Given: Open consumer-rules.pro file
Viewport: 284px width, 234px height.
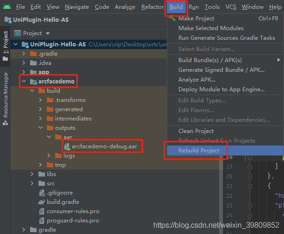Looking at the screenshot, I should point(73,211).
